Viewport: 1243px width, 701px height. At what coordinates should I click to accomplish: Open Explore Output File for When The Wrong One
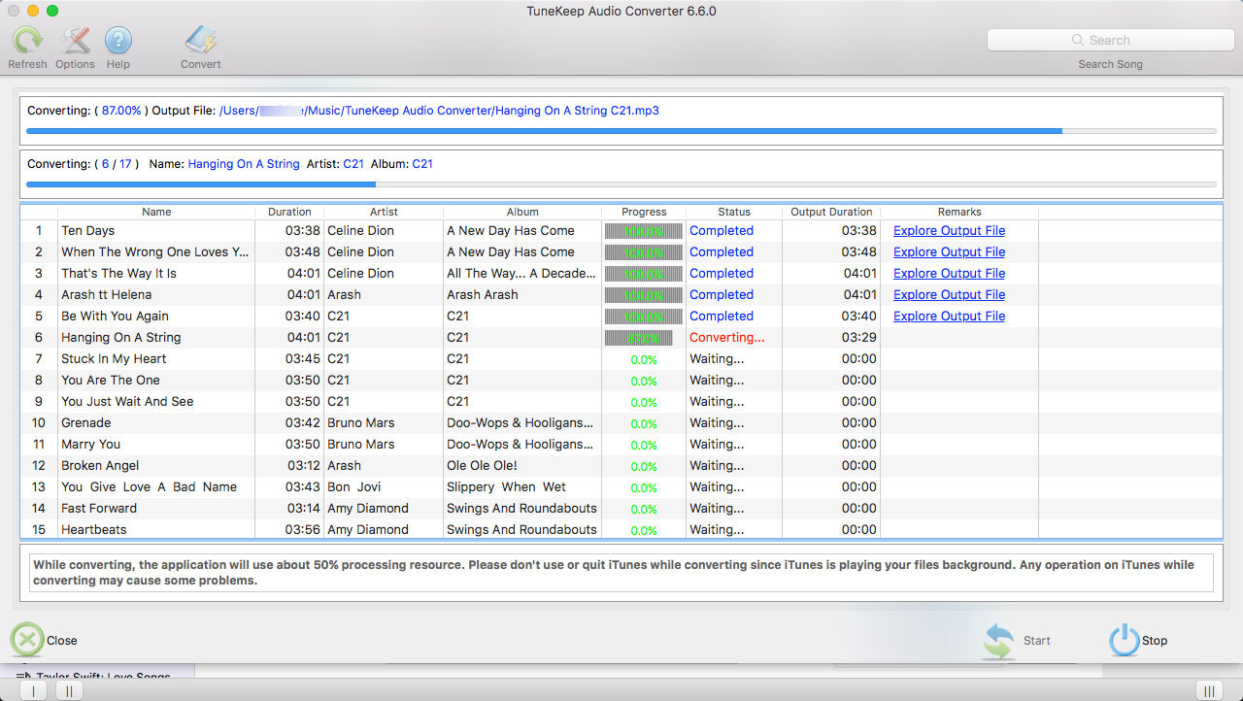coord(949,251)
